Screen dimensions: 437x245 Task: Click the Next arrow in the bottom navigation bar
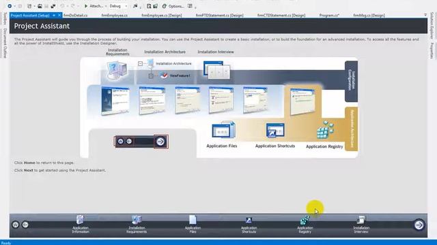tap(419, 225)
